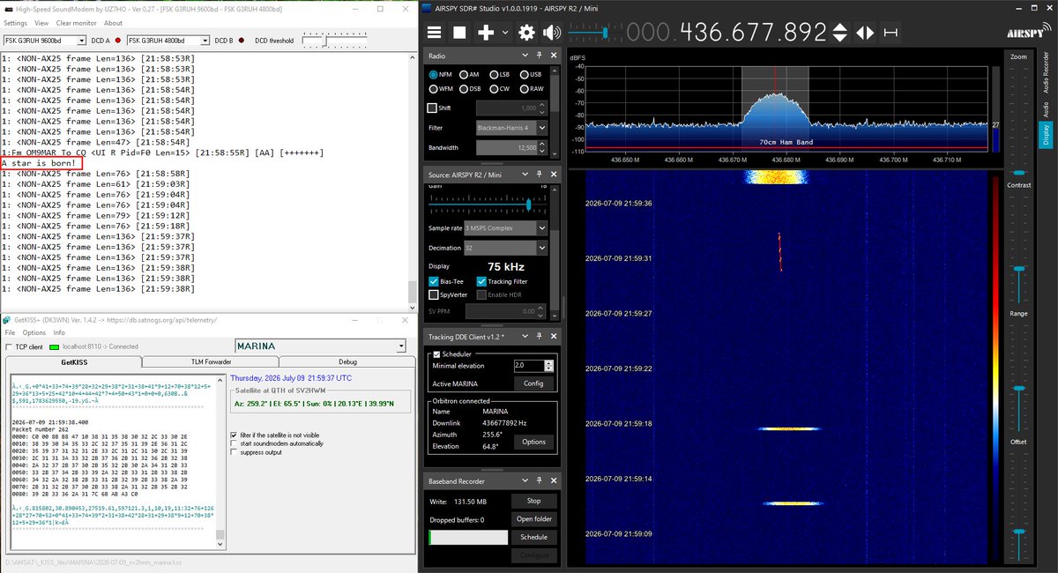Open the MARINA satellite dropdown in GetKISS+

320,346
